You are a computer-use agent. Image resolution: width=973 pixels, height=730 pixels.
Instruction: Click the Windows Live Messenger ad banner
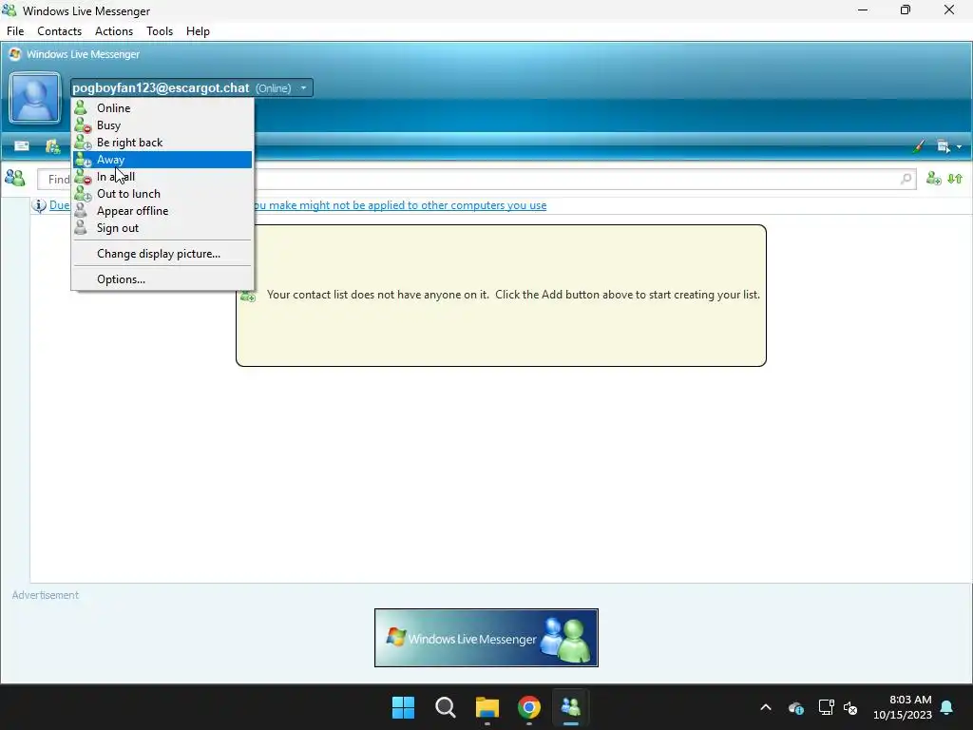tap(486, 638)
